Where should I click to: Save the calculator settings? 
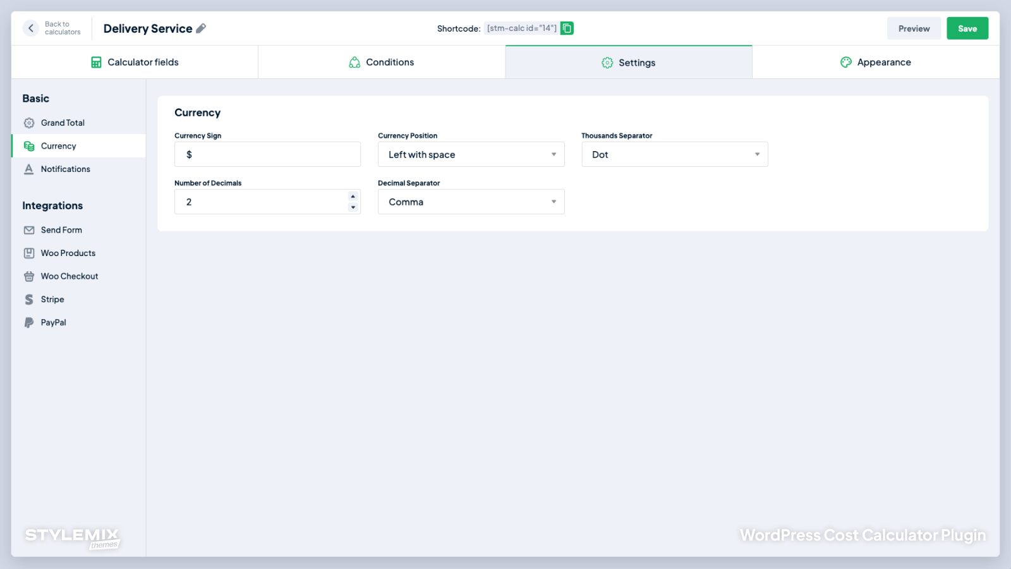click(x=967, y=28)
